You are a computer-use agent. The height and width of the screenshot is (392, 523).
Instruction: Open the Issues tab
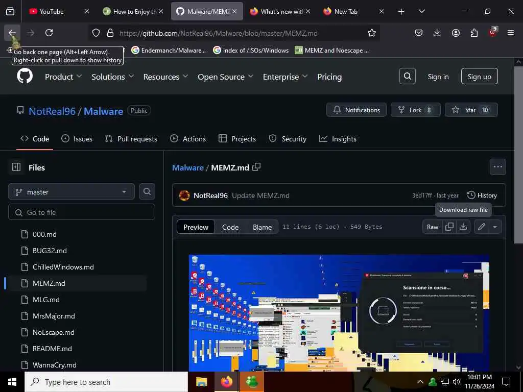(77, 139)
